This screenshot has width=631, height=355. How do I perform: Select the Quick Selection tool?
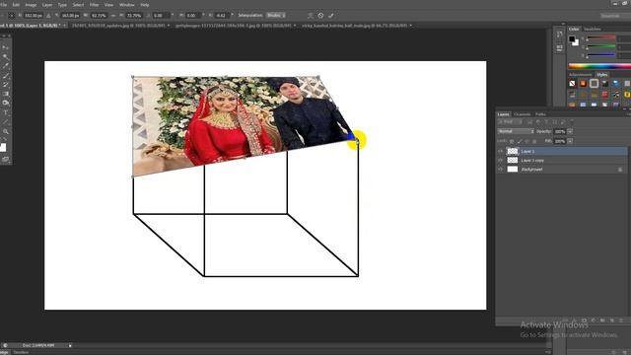tap(6, 56)
